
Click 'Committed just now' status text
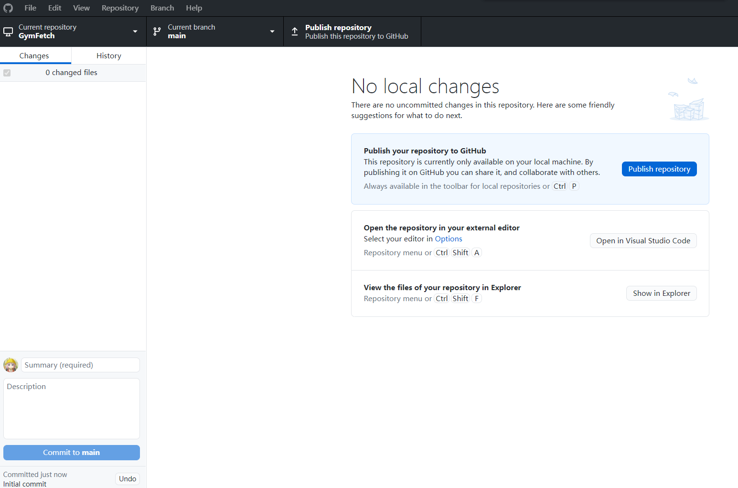(x=35, y=475)
